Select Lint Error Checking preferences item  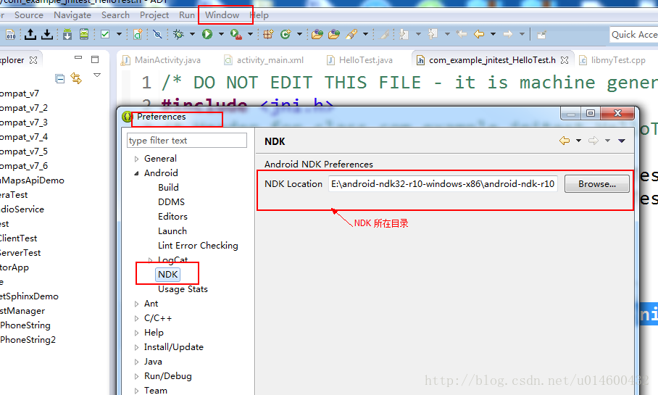pyautogui.click(x=198, y=246)
